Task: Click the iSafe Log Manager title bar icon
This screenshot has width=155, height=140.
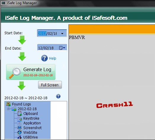Action: (3, 3)
